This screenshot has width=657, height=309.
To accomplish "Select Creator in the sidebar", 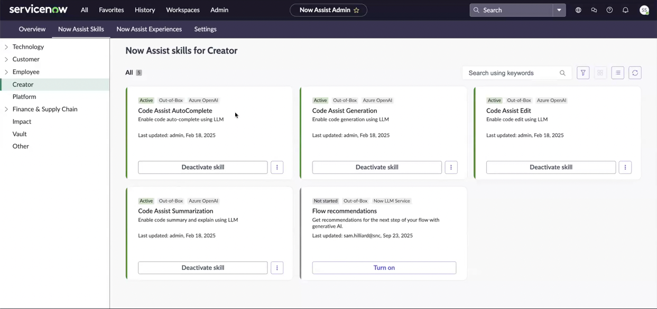I will click(x=54, y=85).
